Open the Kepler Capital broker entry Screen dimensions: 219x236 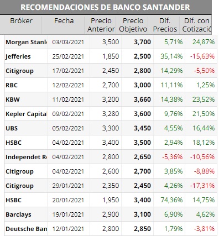pyautogui.click(x=26, y=114)
